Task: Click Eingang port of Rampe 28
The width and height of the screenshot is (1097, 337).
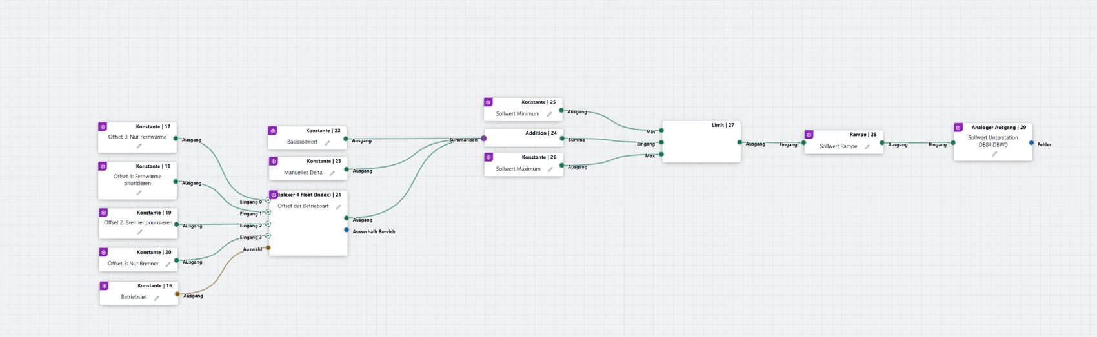Action: 804,143
